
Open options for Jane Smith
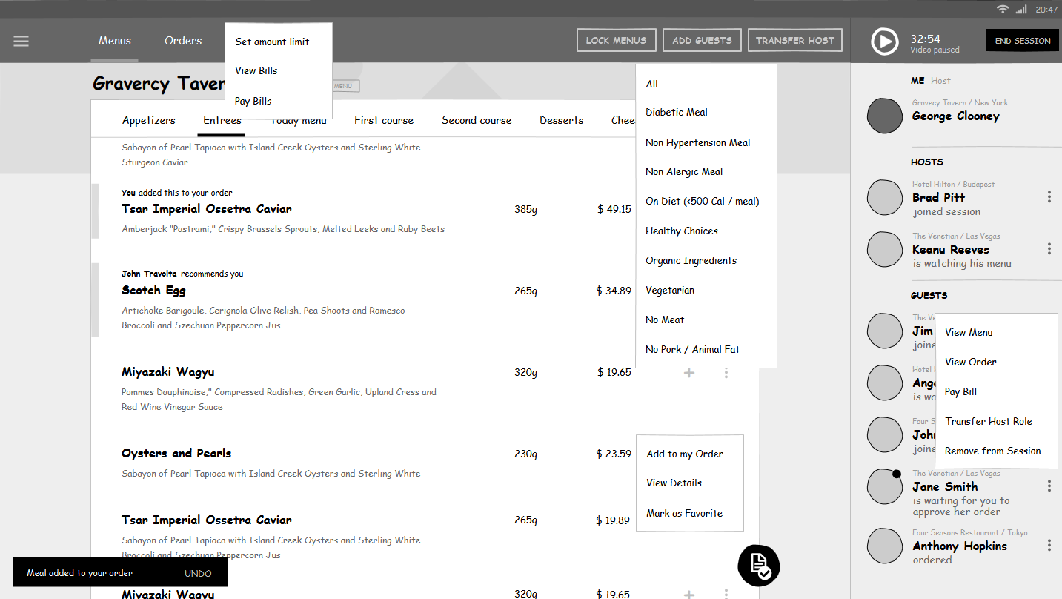coord(1049,486)
